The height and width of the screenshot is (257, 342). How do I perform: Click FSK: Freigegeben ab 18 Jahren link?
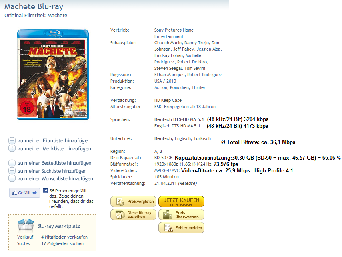point(185,107)
